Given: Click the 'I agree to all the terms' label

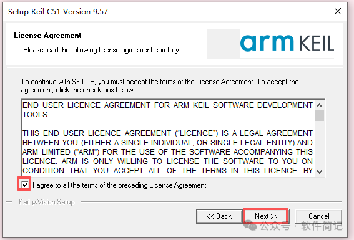Looking at the screenshot, I should tap(119, 185).
